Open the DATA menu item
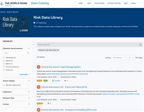 [89, 3]
